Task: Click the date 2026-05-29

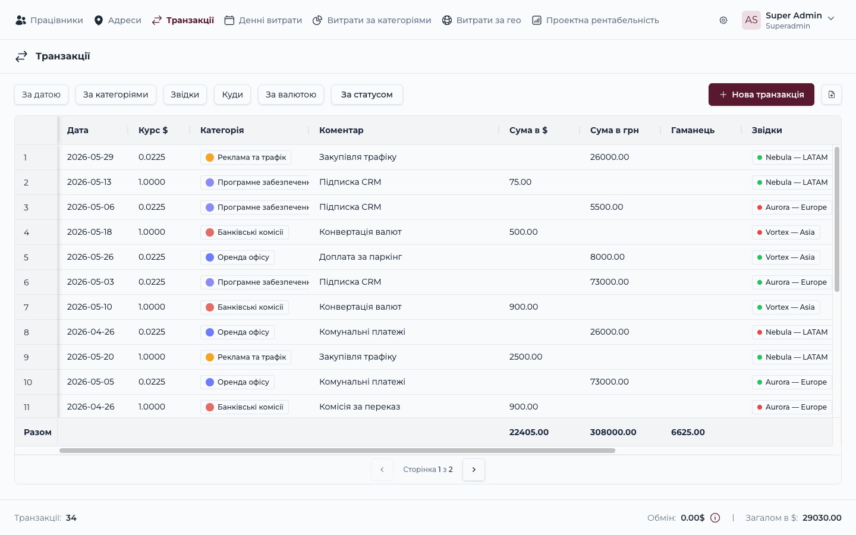Action: [x=90, y=157]
